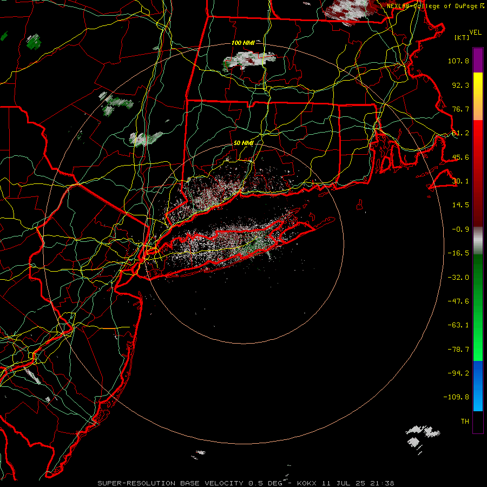Select the -94.2 legend value
The width and height of the screenshot is (487, 487).
(x=458, y=373)
